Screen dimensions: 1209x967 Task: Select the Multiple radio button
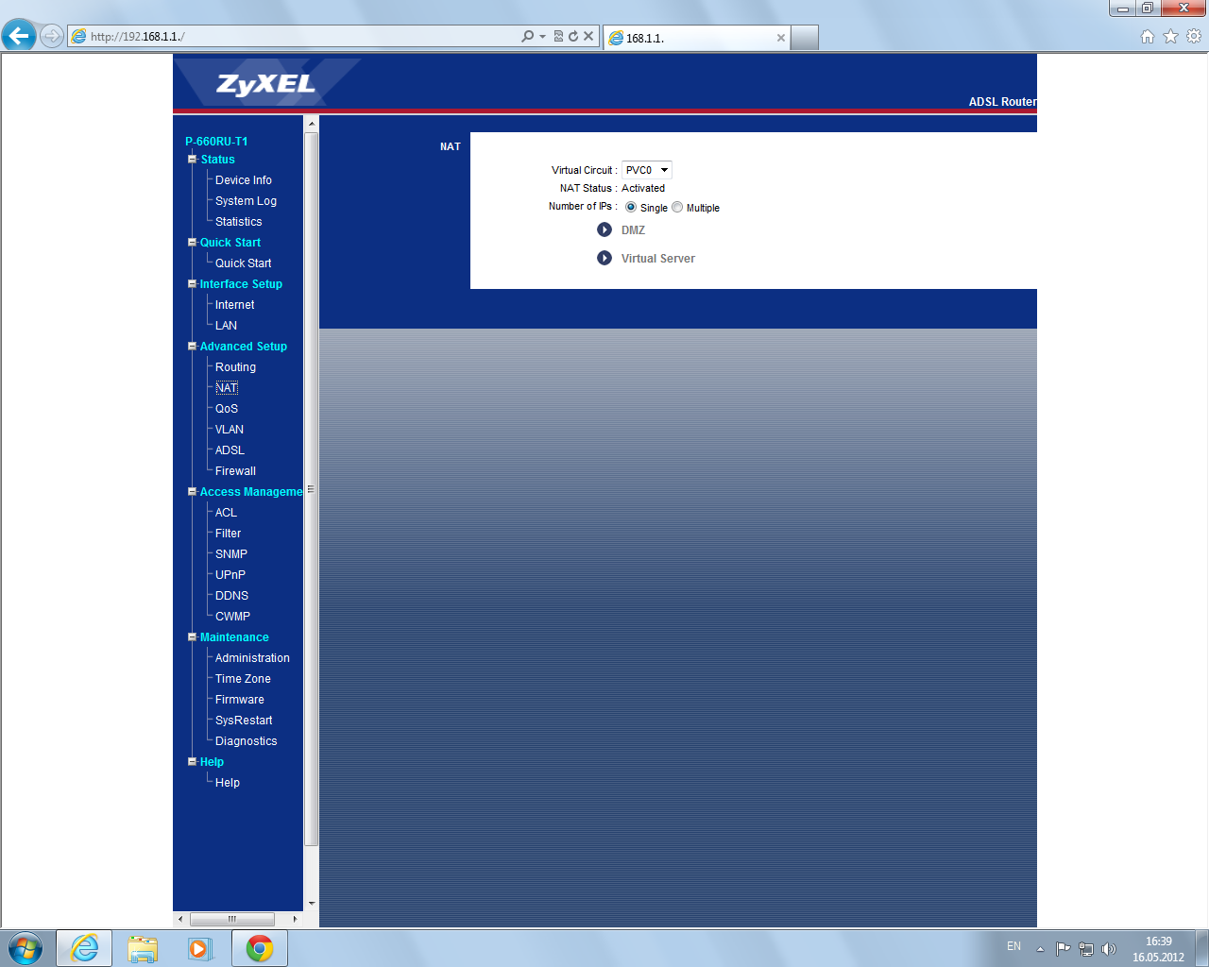677,207
